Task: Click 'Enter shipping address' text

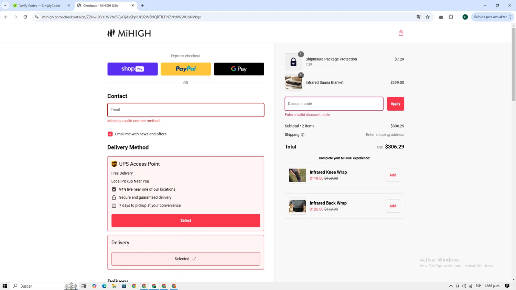Action: coord(385,135)
